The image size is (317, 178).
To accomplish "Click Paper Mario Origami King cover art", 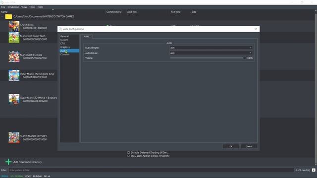I will click(14, 75).
